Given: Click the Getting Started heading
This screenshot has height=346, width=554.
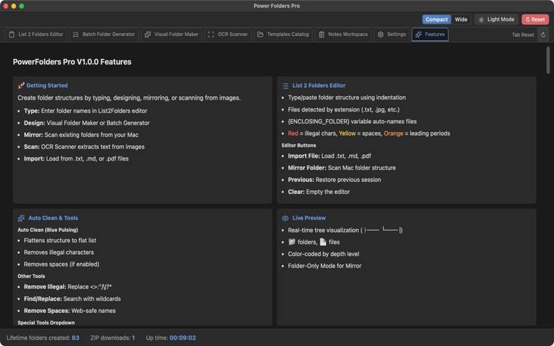Looking at the screenshot, I should point(47,85).
